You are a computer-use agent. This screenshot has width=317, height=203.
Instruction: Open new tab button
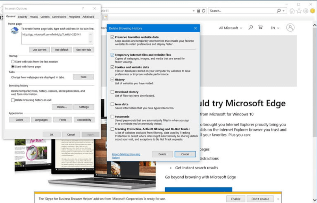[x=105, y=17]
